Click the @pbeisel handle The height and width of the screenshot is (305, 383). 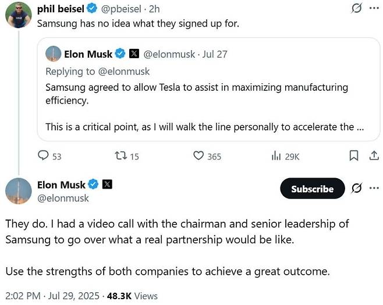point(121,9)
